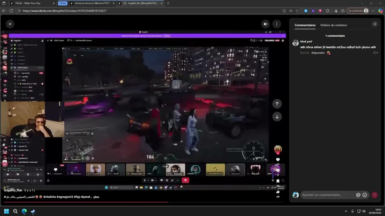
Task: Open Steam from the taskbar
Action: pyautogui.click(x=33, y=211)
